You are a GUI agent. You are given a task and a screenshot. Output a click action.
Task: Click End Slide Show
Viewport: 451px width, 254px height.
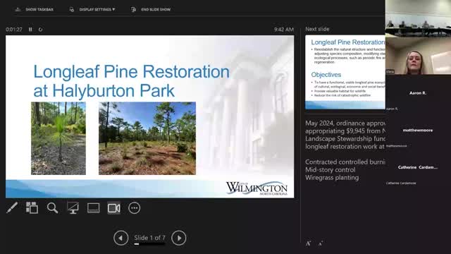pos(151,9)
